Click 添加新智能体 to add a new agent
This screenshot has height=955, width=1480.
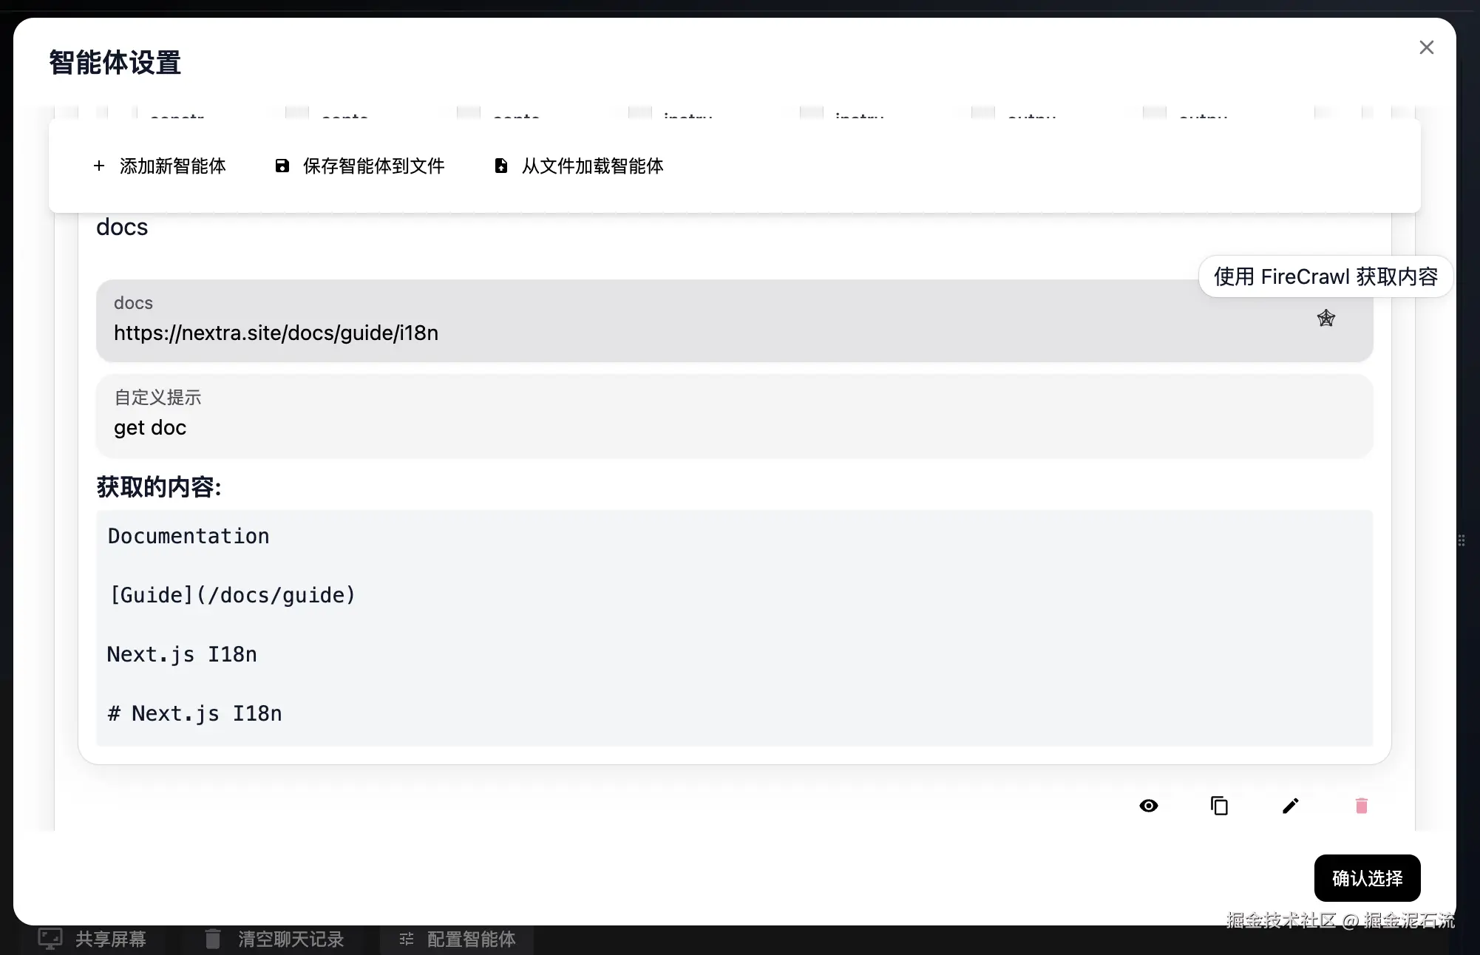tap(160, 166)
